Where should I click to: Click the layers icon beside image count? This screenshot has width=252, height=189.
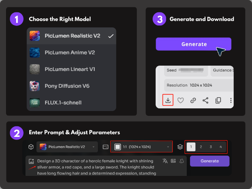pos(180,147)
